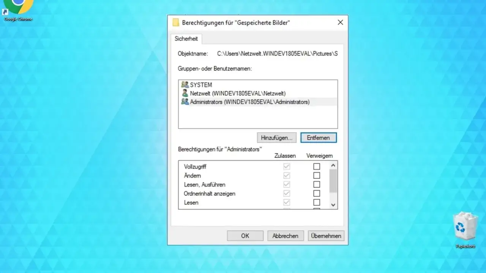
Task: Switch to the Sicherheit tab
Action: pos(186,39)
